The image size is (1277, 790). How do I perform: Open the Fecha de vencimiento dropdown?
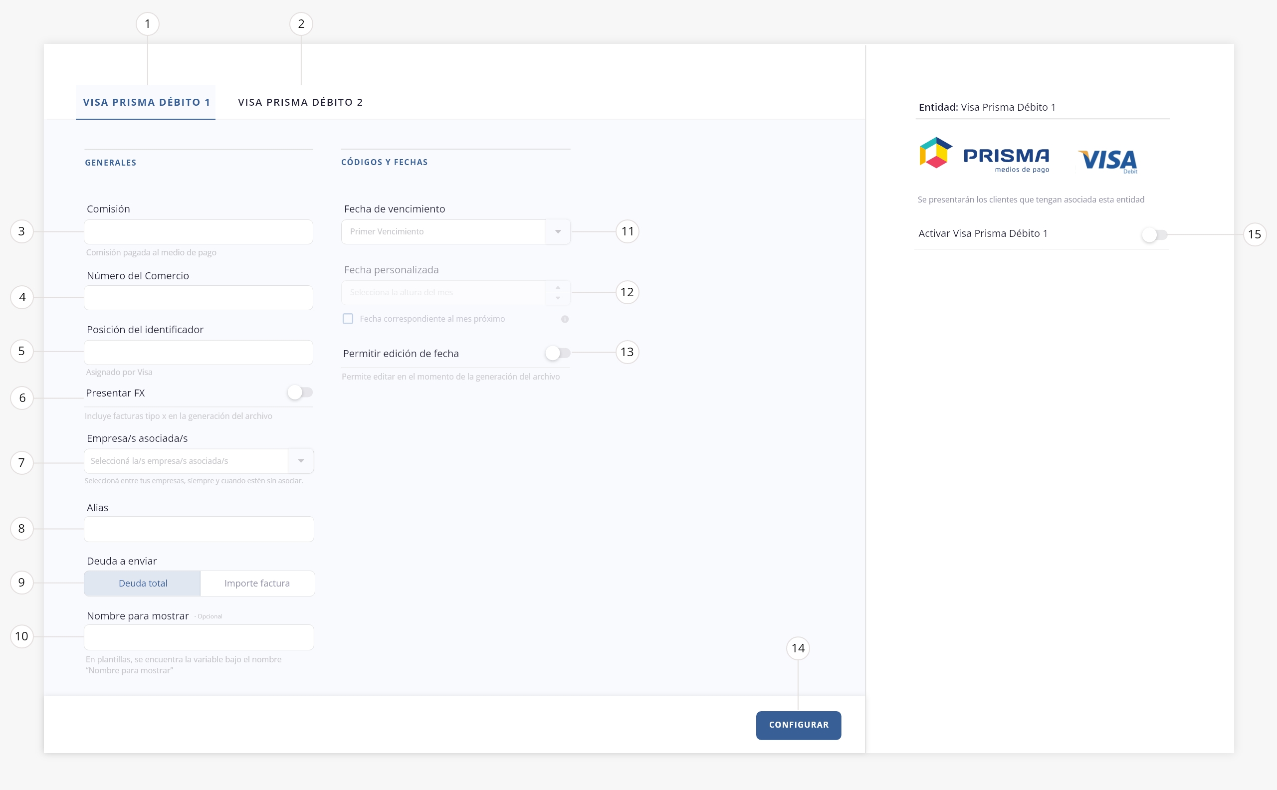click(455, 231)
